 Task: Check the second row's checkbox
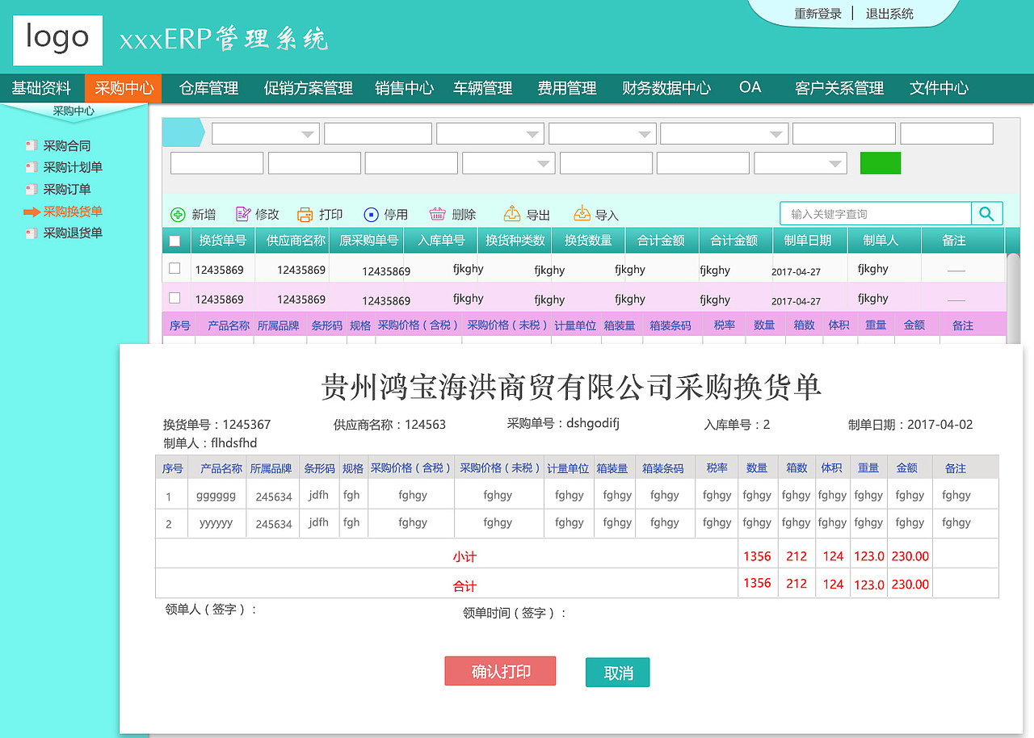click(174, 298)
